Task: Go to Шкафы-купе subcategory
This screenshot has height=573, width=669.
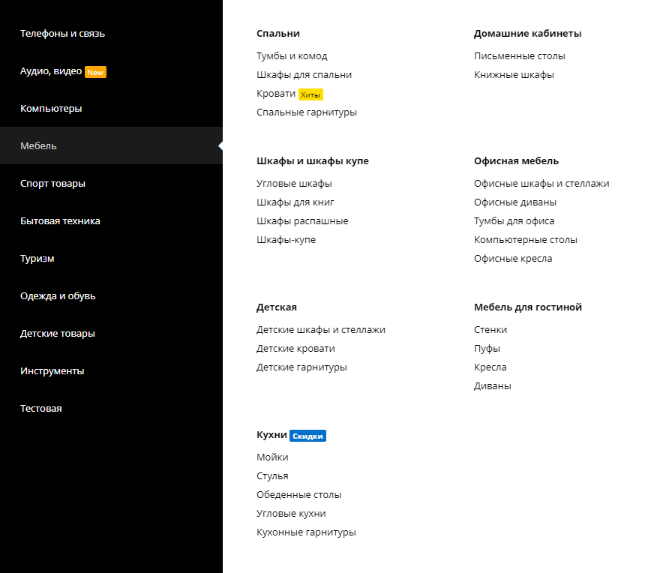Action: point(286,240)
